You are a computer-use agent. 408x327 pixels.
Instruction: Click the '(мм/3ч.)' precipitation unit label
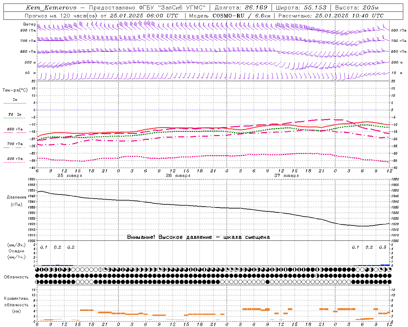click(x=17, y=245)
